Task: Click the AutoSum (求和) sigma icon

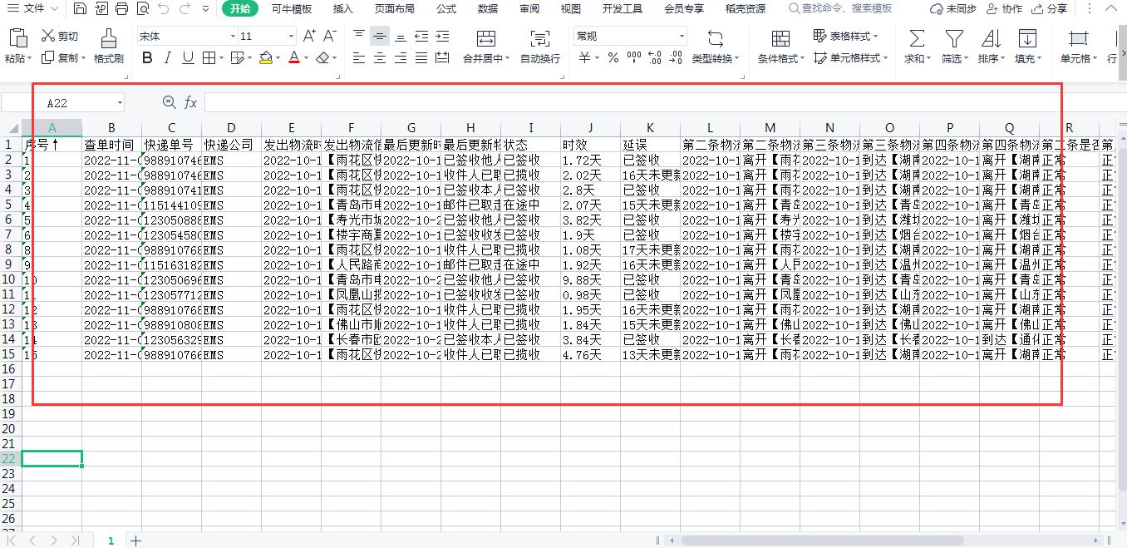Action: 917,39
